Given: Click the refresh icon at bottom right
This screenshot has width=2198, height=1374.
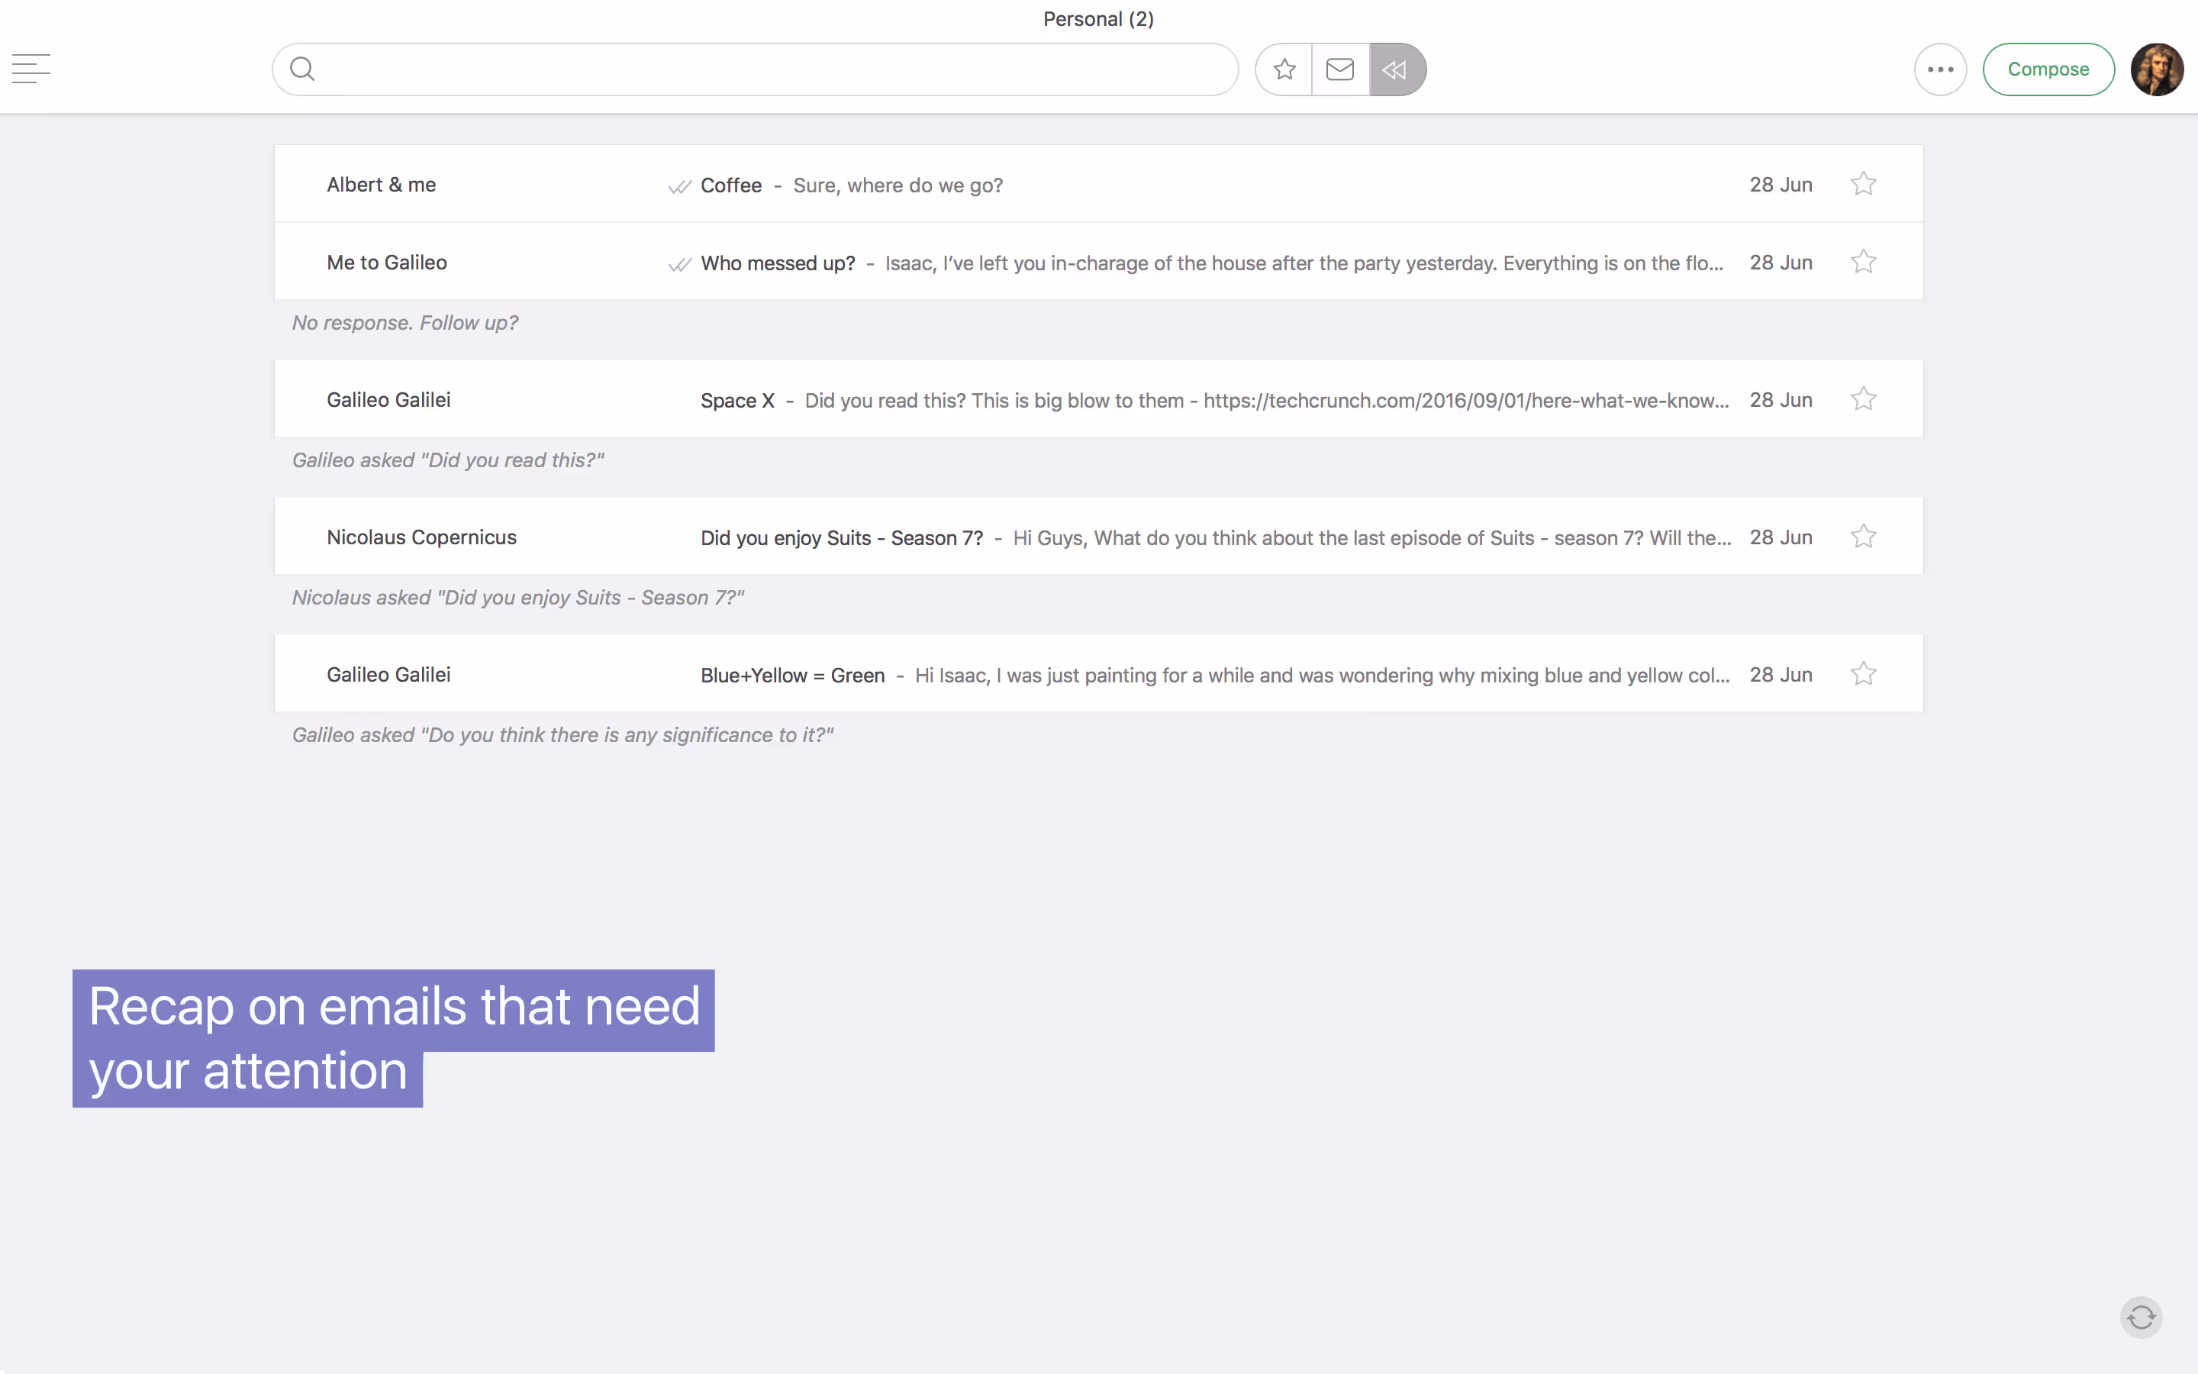Looking at the screenshot, I should tap(2142, 1318).
